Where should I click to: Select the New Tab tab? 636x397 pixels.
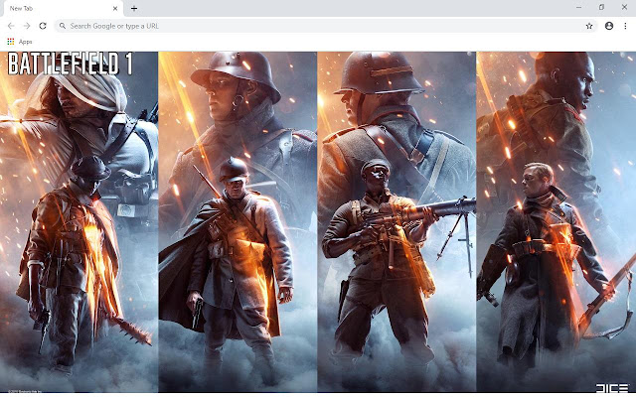click(62, 8)
